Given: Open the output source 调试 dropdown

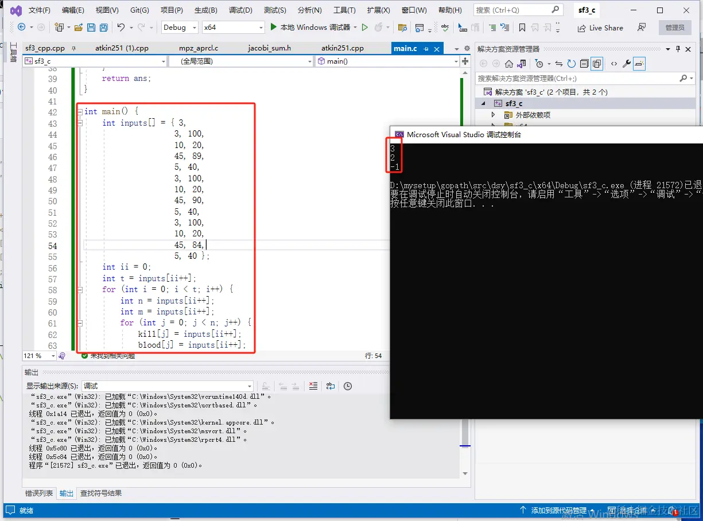Looking at the screenshot, I should pyautogui.click(x=167, y=386).
